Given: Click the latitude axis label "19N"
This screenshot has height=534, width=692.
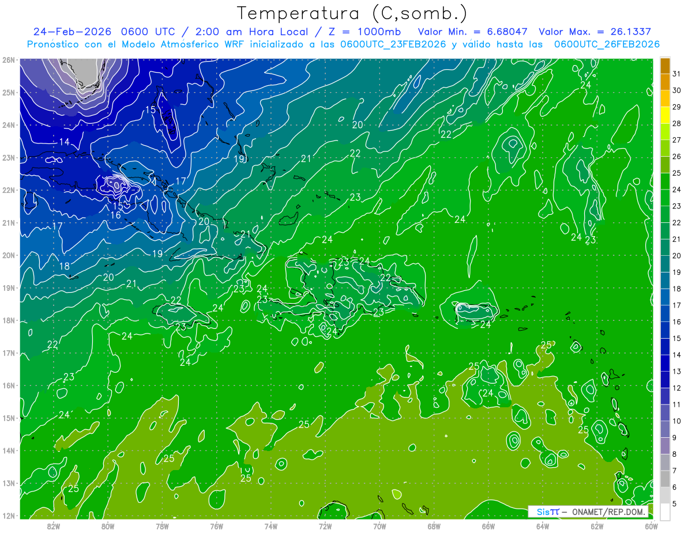Looking at the screenshot, I should pos(8,287).
